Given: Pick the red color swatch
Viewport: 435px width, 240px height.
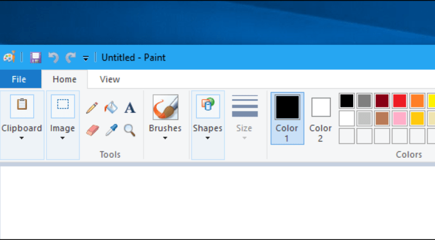Looking at the screenshot, I should 400,100.
